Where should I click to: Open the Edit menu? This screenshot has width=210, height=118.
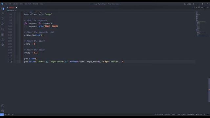pos(10,4)
